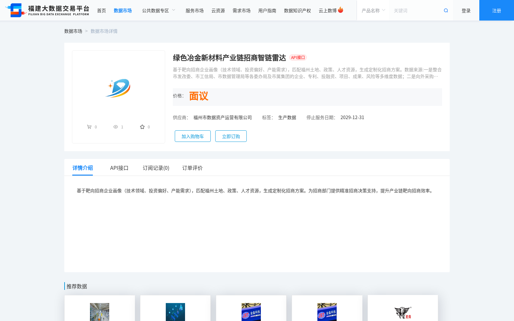This screenshot has width=514, height=321.
Task: Open the third recommended 金盘科技 thumbnail
Action: [x=251, y=312]
